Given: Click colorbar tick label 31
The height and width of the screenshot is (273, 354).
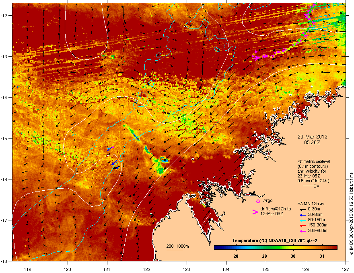Looking at the screenshot, I should point(322,256).
